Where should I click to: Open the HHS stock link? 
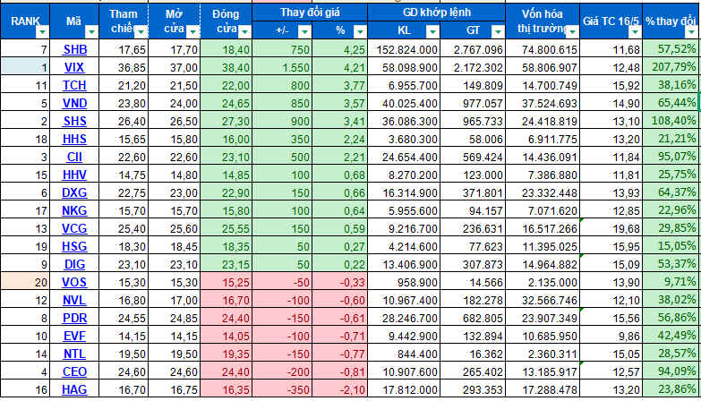pyautogui.click(x=74, y=139)
